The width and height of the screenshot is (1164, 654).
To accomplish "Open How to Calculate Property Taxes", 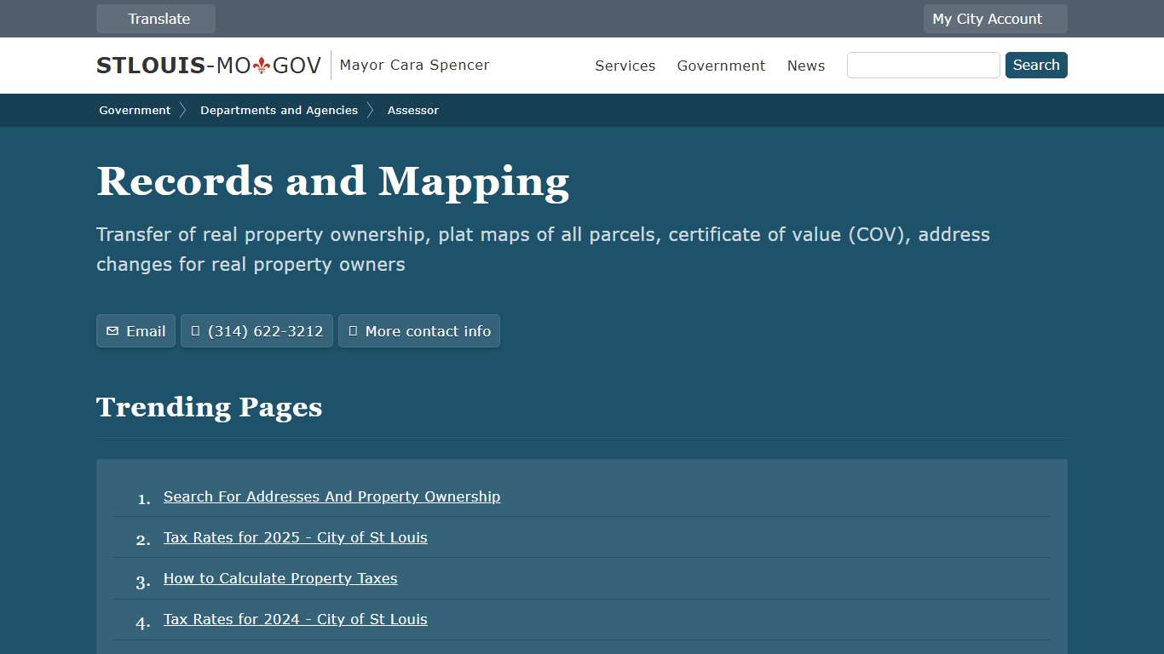I will [x=280, y=578].
